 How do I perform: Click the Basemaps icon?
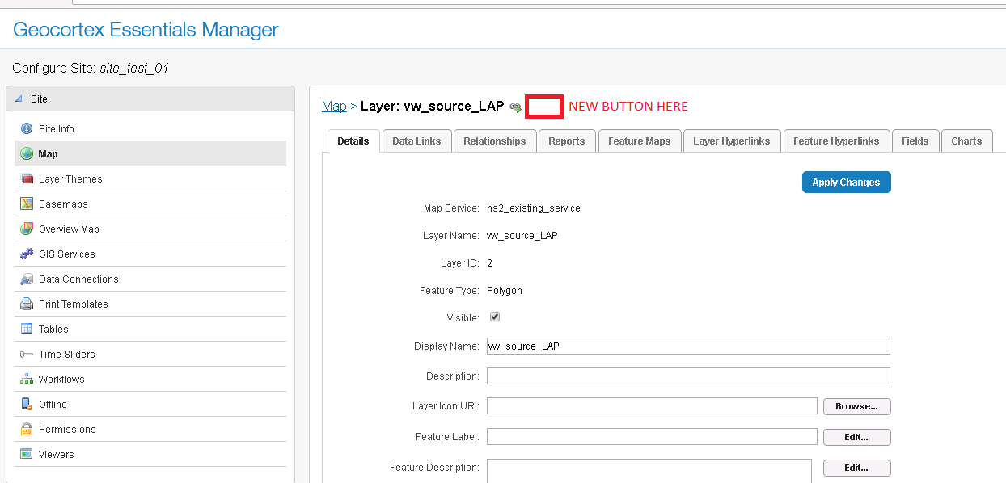(27, 204)
